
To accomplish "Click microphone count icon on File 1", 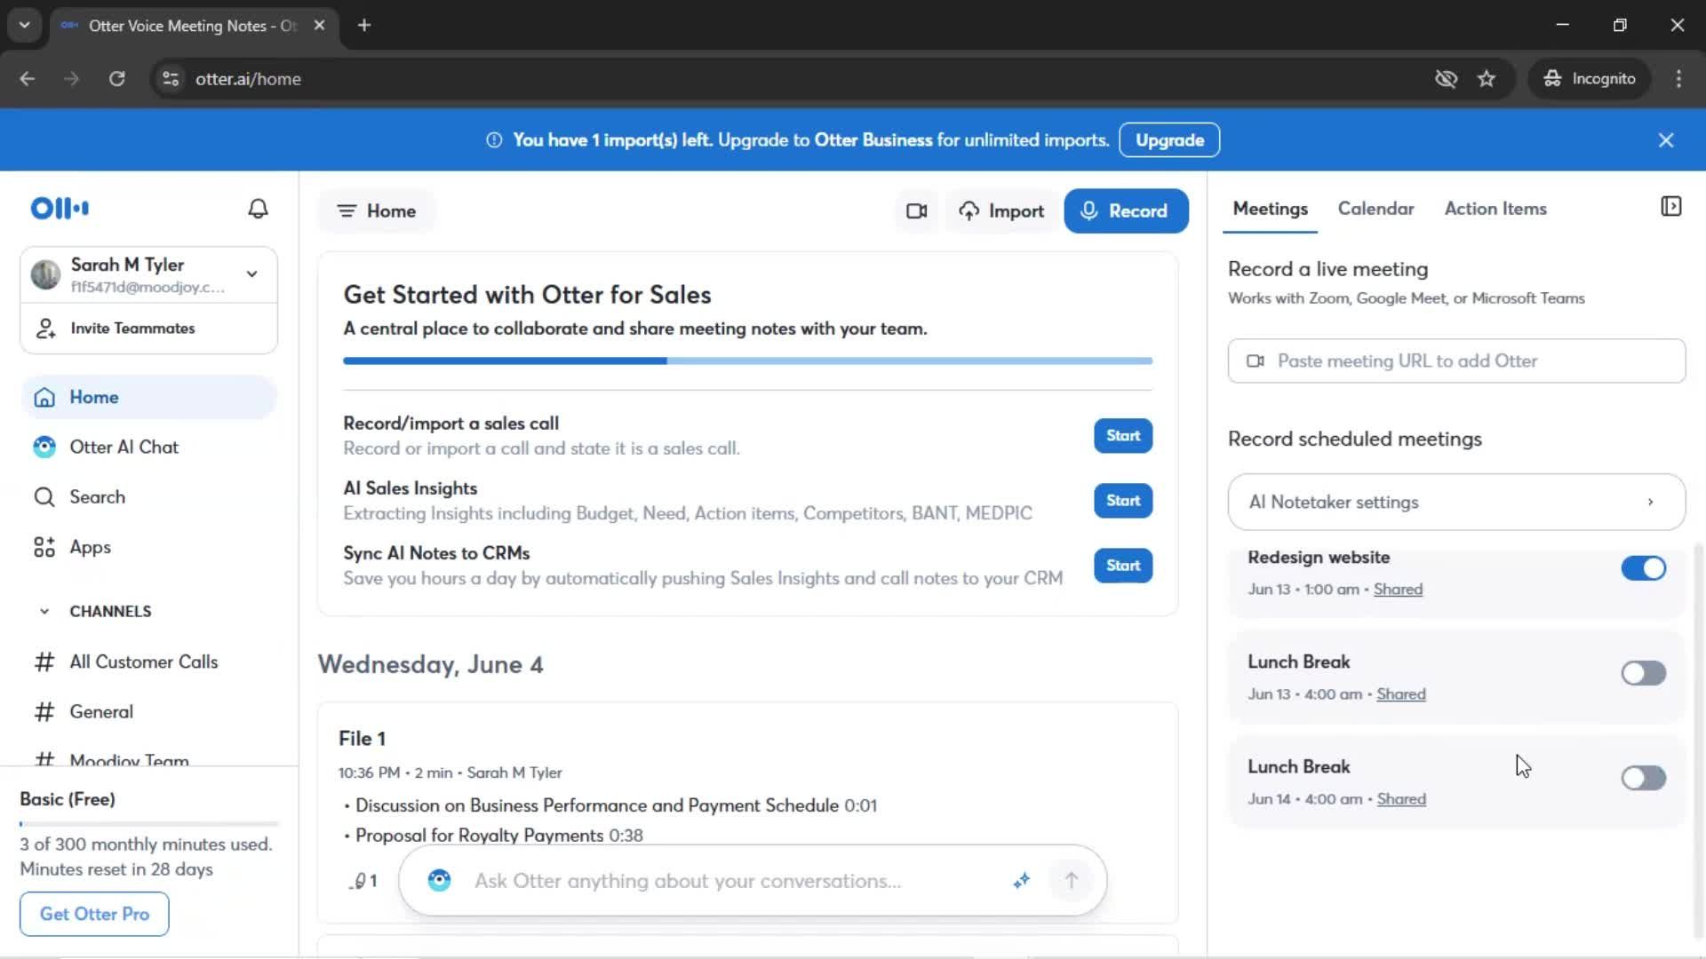I will pyautogui.click(x=363, y=881).
